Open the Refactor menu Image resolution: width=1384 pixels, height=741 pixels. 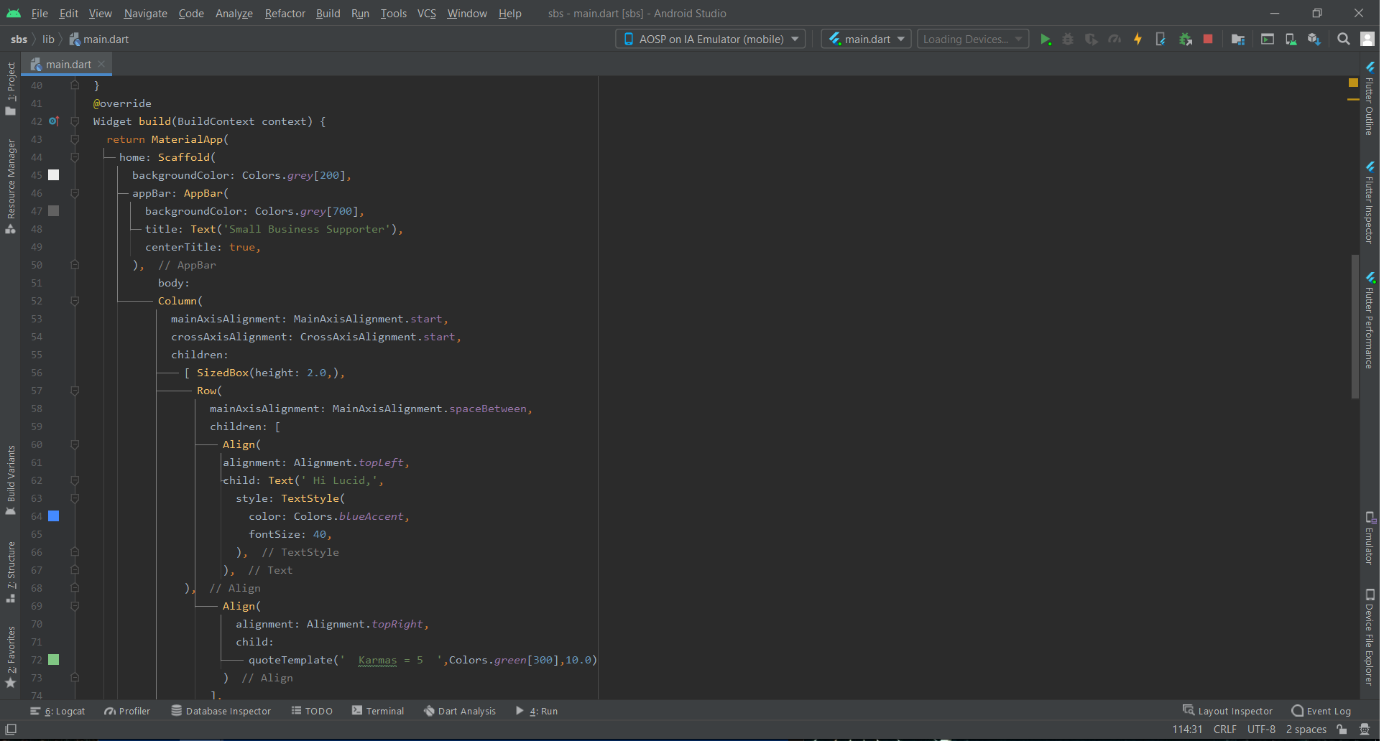coord(286,14)
